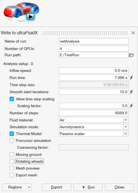The width and height of the screenshot is (138, 193).
Task: Close the Write to ultraFluidX panel
Action: point(133,33)
